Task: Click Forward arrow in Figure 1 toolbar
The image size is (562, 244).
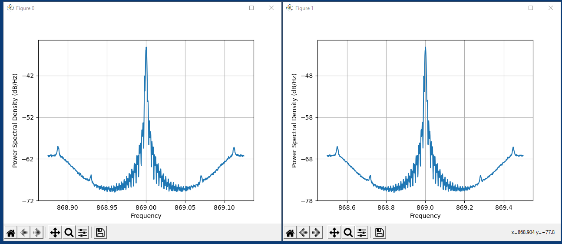Action: tap(316, 233)
